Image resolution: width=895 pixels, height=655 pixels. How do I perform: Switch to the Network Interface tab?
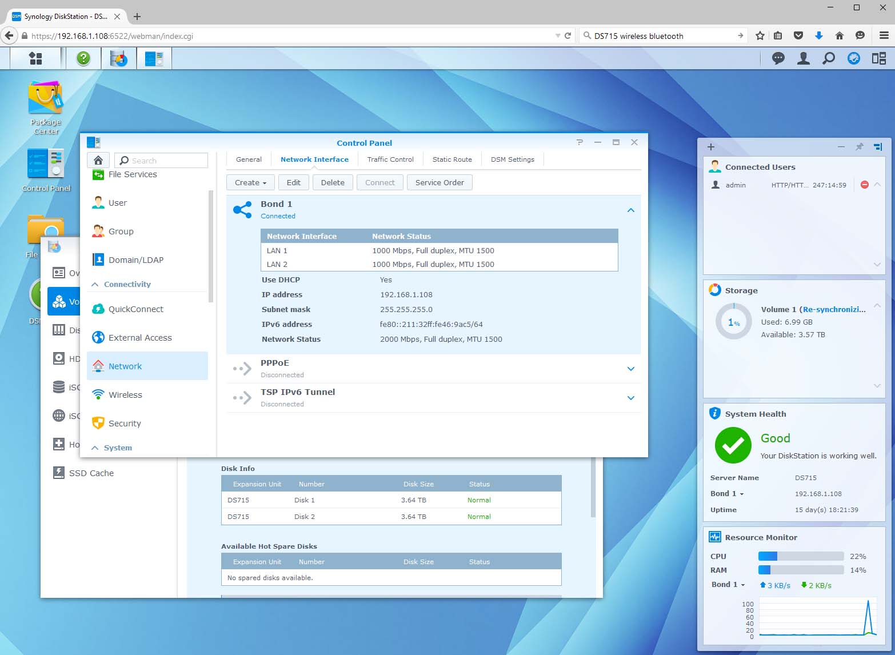314,159
